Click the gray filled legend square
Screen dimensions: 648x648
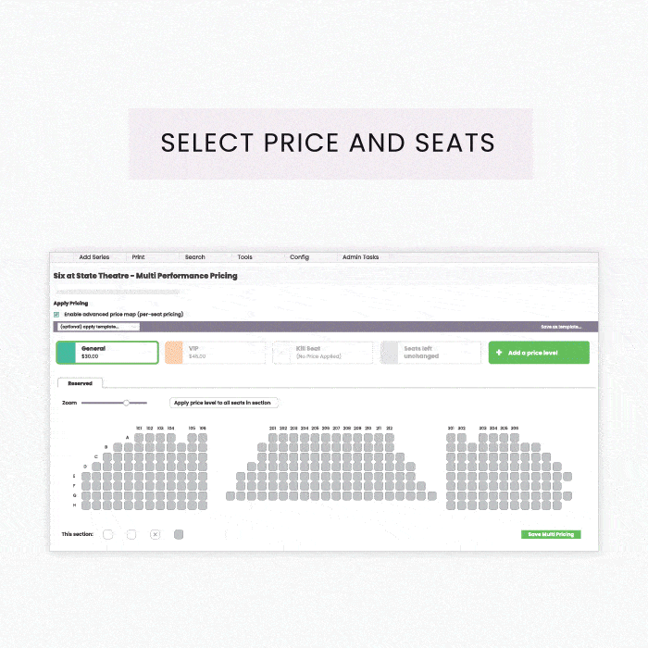pyautogui.click(x=179, y=534)
